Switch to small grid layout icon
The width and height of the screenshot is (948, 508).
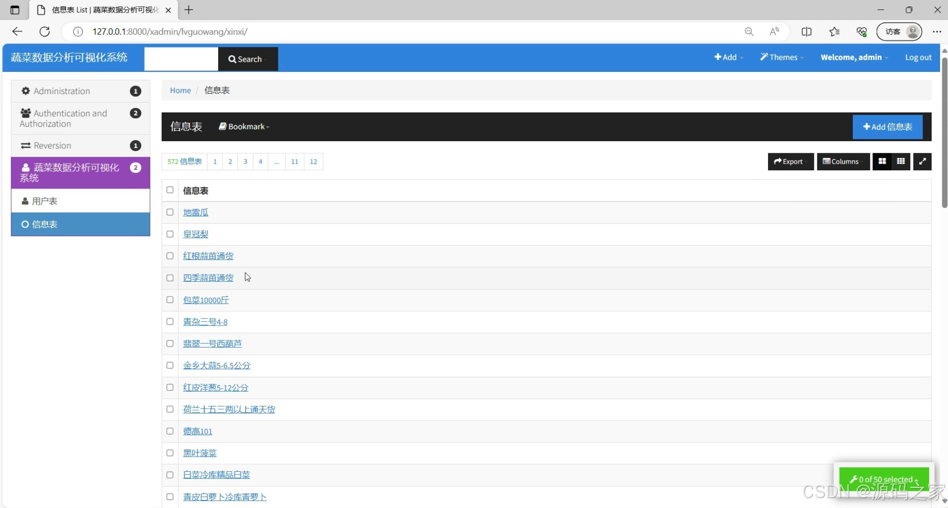tap(901, 161)
